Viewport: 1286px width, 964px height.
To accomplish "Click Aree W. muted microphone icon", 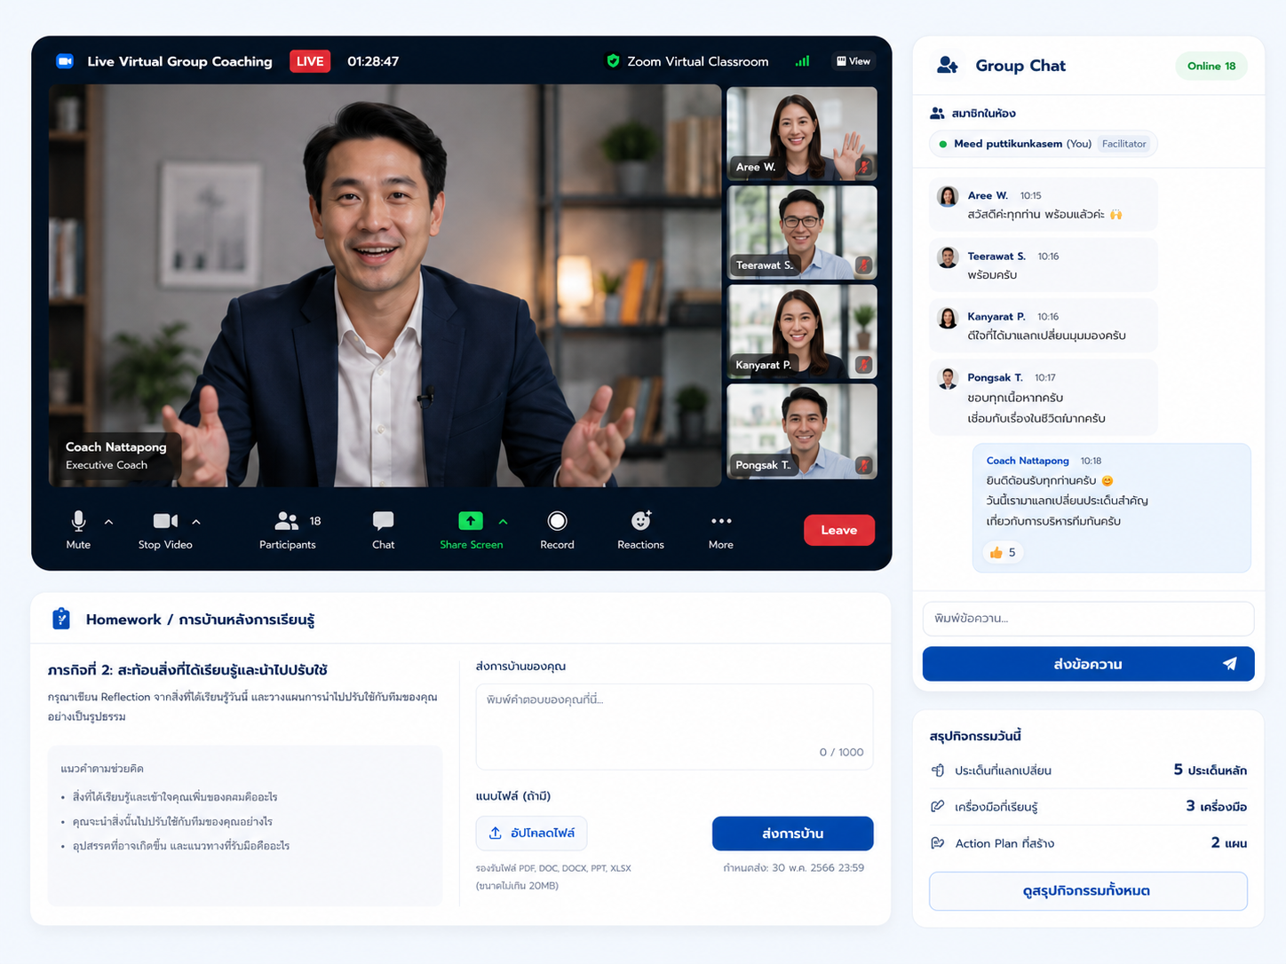I will [x=863, y=166].
